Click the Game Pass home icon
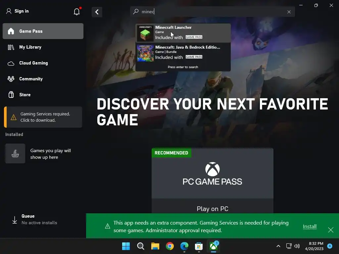 coord(11,31)
